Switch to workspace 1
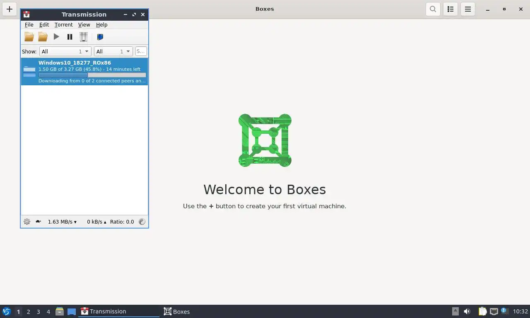The width and height of the screenshot is (530, 318). (18, 312)
